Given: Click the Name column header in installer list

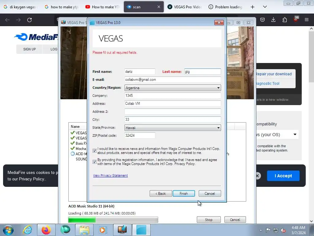Looking at the screenshot, I should tap(78, 127).
